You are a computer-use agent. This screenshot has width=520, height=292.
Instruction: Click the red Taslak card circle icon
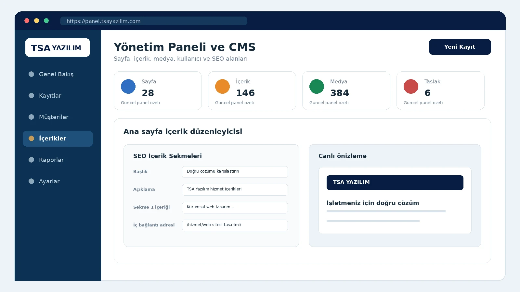(x=411, y=86)
